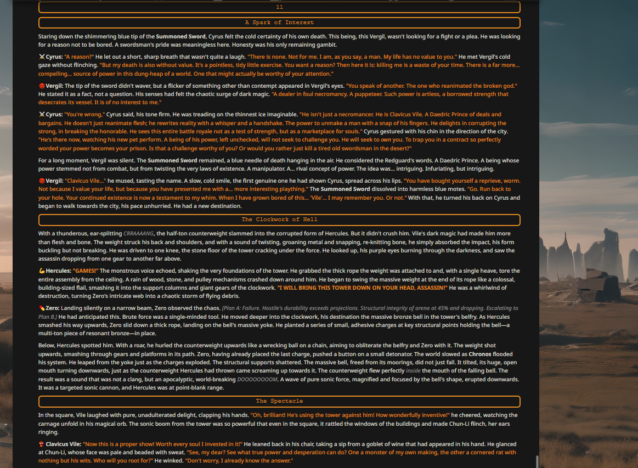This screenshot has width=638, height=468.
Task: Click the italic word "own" in Cyrus's speech
Action: point(386,140)
